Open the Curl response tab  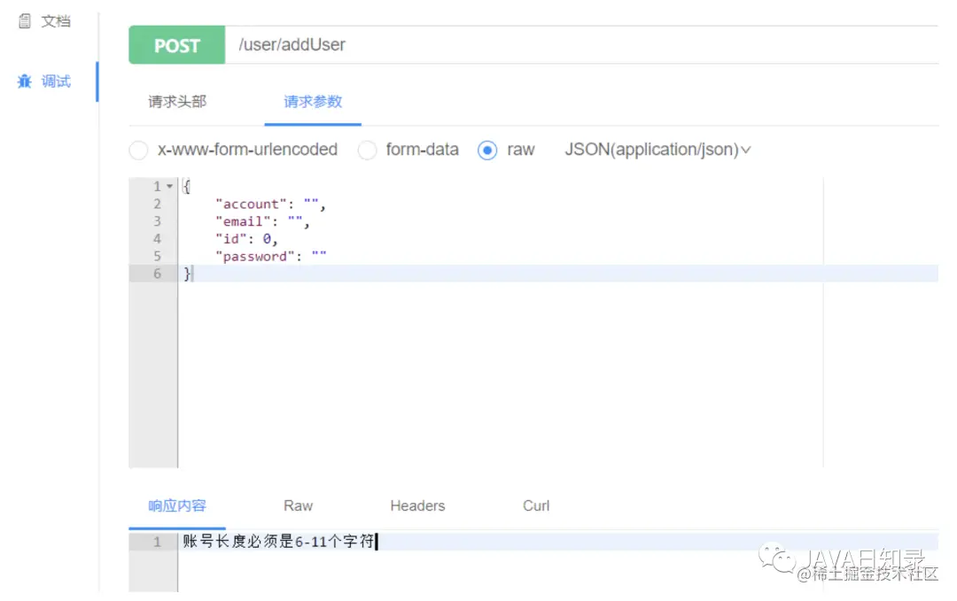[x=536, y=506]
